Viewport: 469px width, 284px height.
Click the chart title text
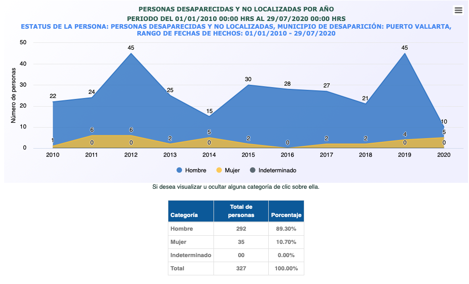(236, 9)
